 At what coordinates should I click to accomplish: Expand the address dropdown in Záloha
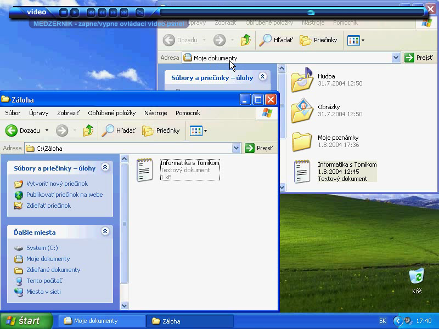[x=237, y=148]
